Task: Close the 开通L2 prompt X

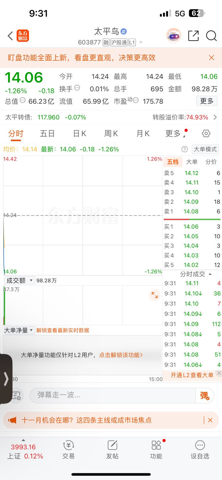Action: click(219, 373)
